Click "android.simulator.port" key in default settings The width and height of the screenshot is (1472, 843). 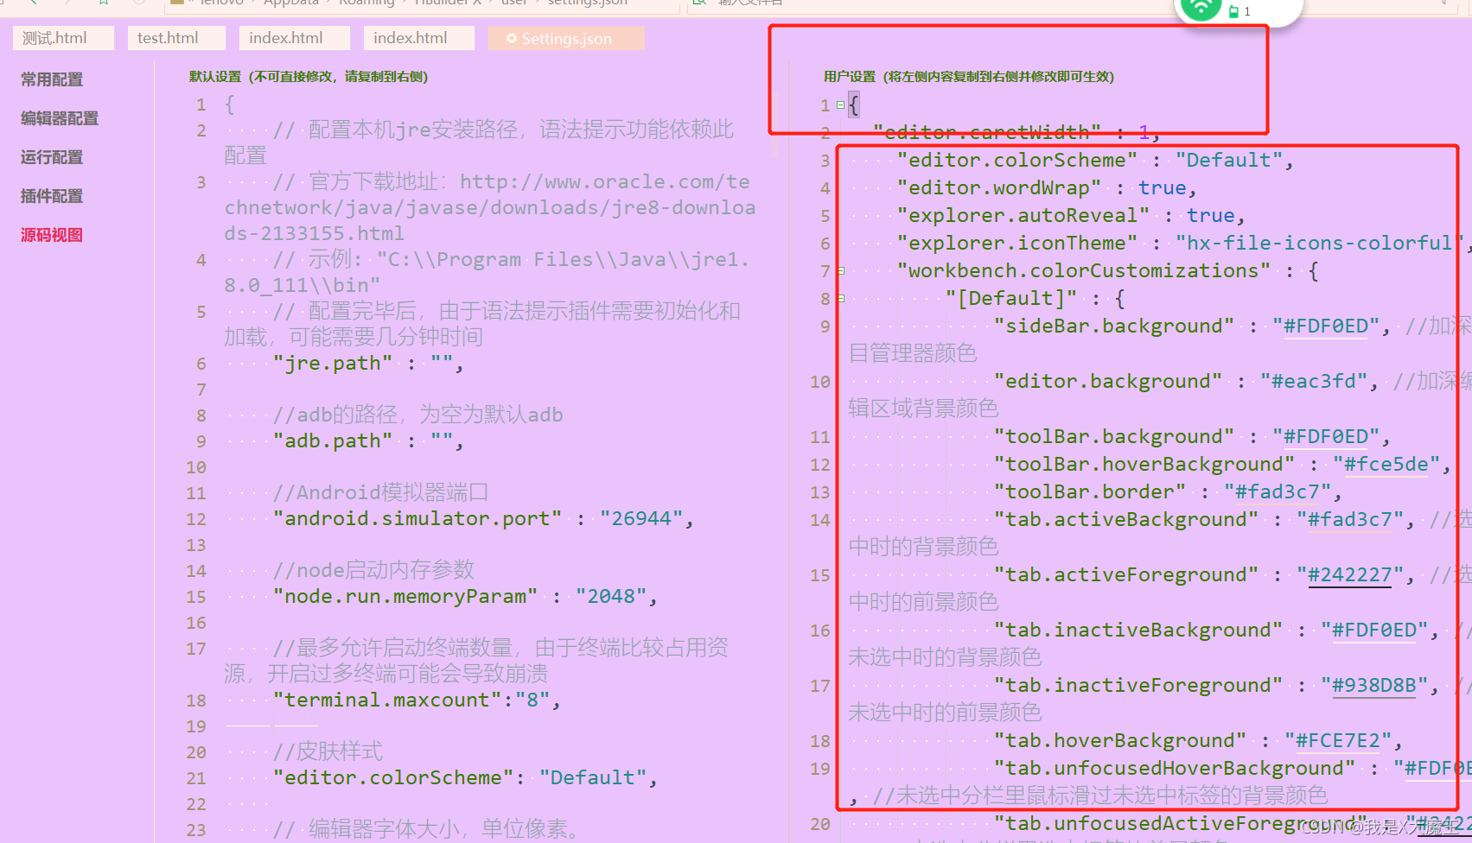[417, 519]
